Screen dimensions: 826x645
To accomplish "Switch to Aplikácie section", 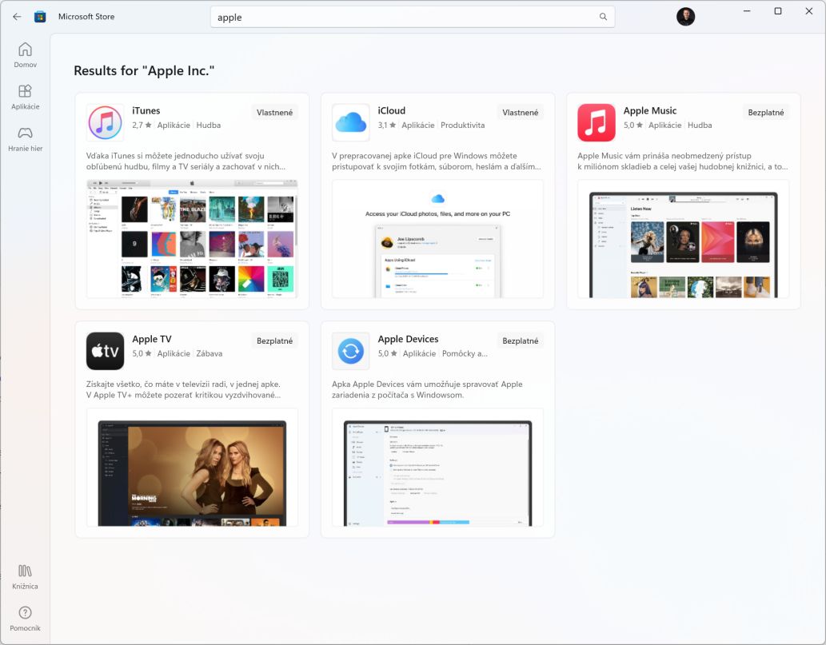I will pos(25,97).
